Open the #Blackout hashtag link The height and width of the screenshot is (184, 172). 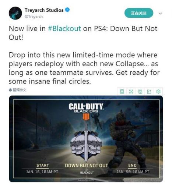pos(64,29)
